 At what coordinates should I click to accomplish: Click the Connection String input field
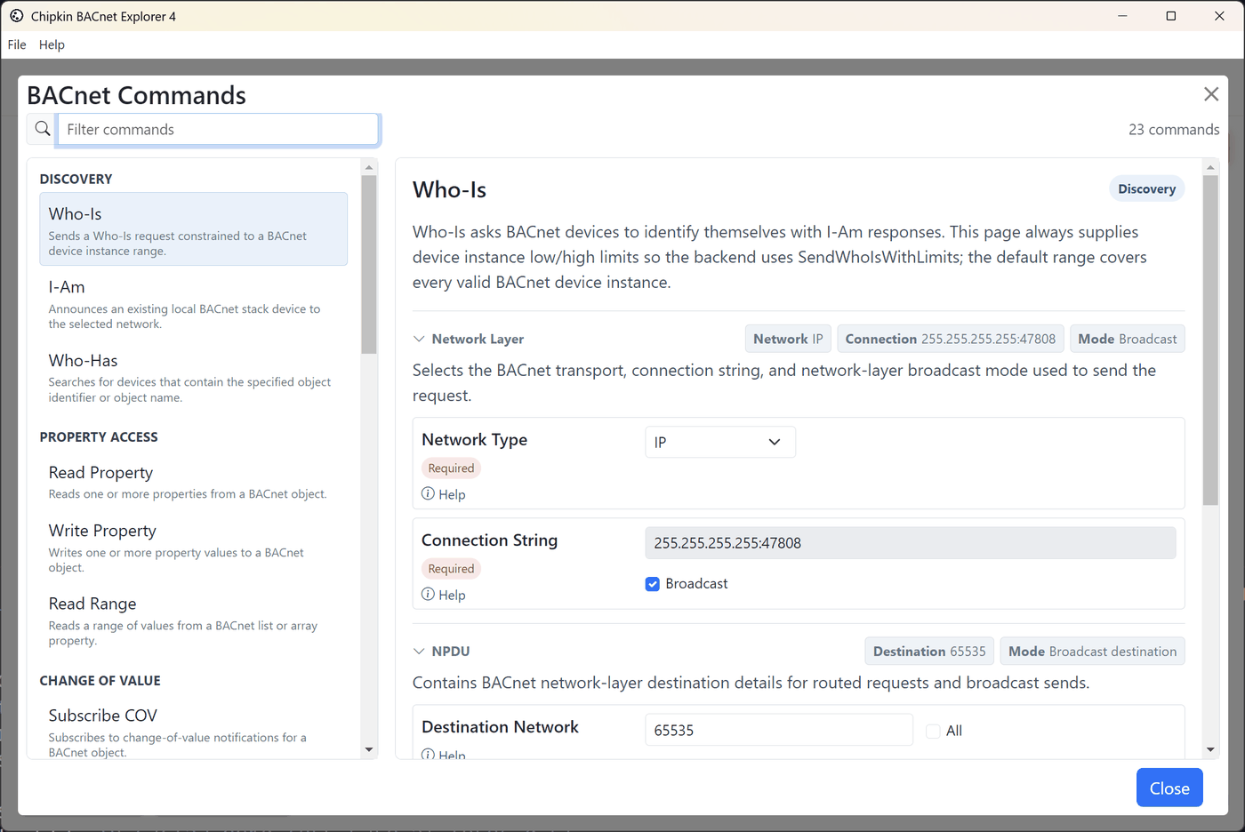pos(910,543)
